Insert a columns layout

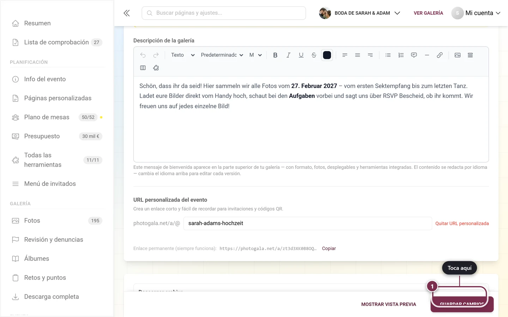tap(143, 68)
